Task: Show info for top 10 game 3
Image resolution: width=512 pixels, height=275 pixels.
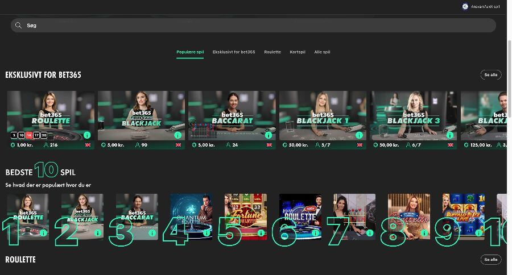Action: pyautogui.click(x=152, y=233)
